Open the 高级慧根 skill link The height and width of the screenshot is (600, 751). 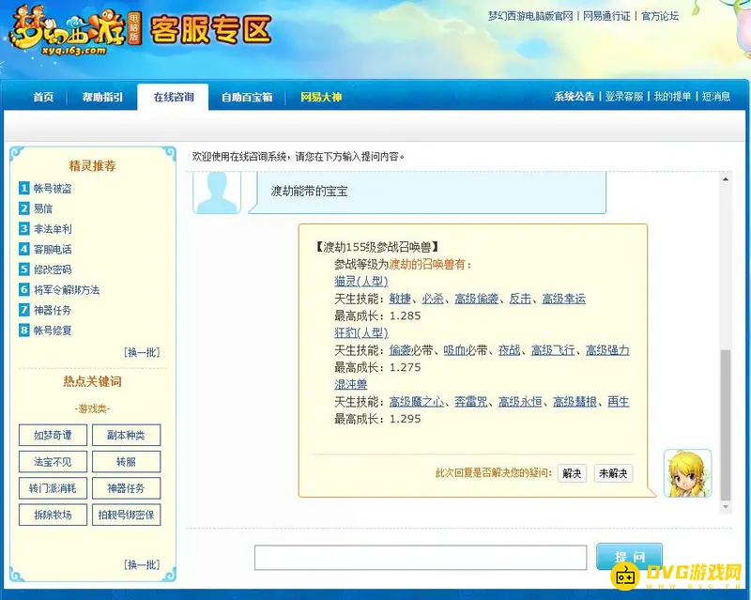pyautogui.click(x=575, y=402)
